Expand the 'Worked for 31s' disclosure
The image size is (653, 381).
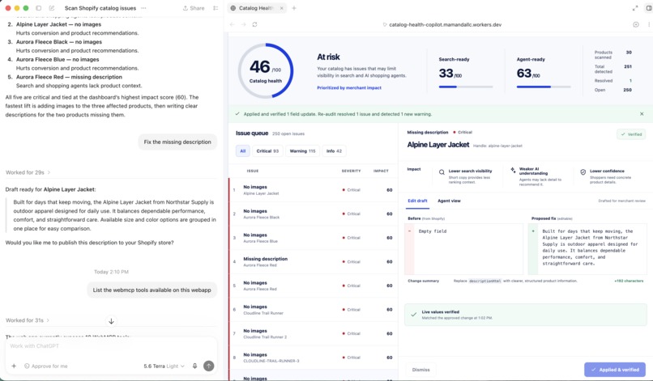tap(28, 320)
